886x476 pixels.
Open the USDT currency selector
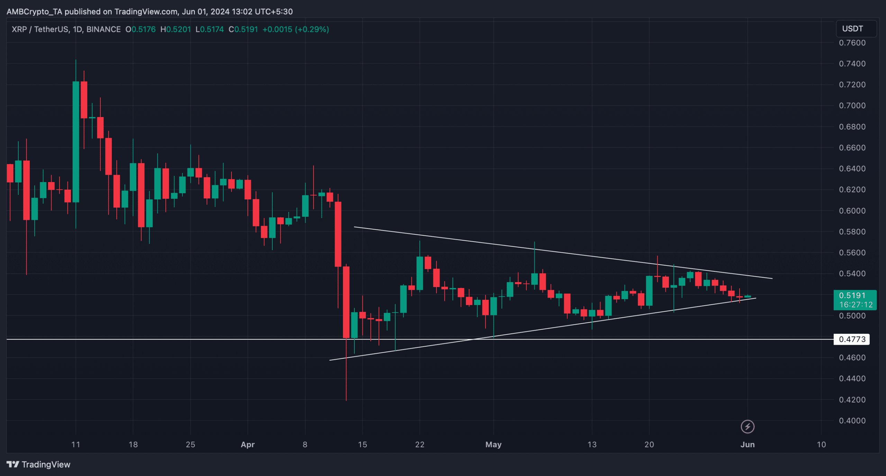point(856,29)
